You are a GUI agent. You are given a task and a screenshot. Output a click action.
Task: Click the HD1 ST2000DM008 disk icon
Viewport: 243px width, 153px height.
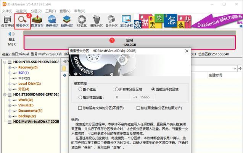[10, 94]
